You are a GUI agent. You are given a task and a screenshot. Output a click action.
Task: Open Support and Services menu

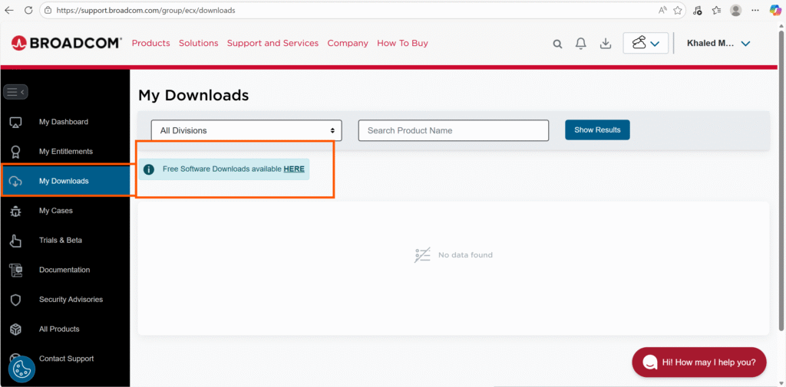(272, 43)
